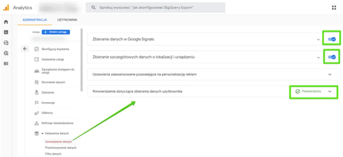Click 'Potwierdzenie dotyczące zbierania danych użytkownika' heading

[x=138, y=92]
